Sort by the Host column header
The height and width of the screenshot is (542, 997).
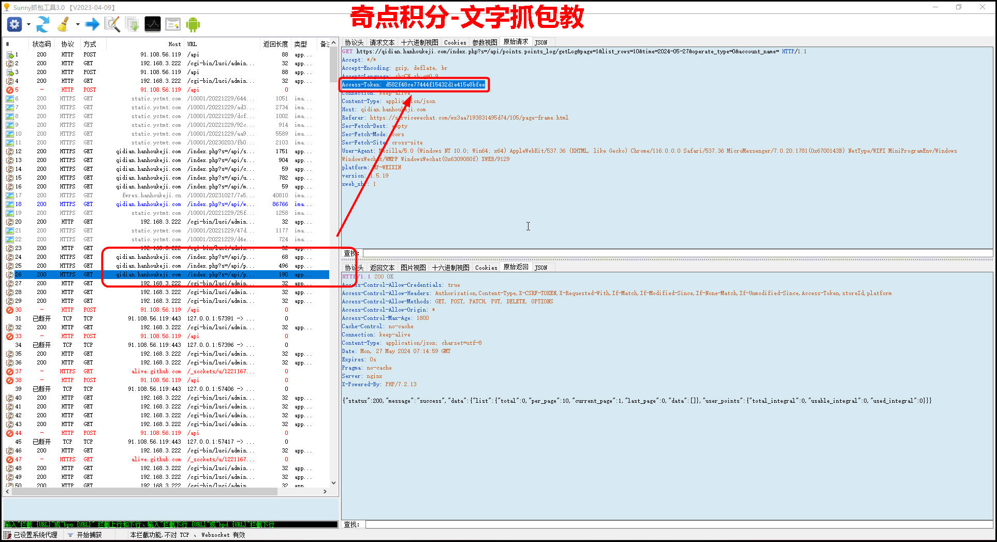(145, 44)
